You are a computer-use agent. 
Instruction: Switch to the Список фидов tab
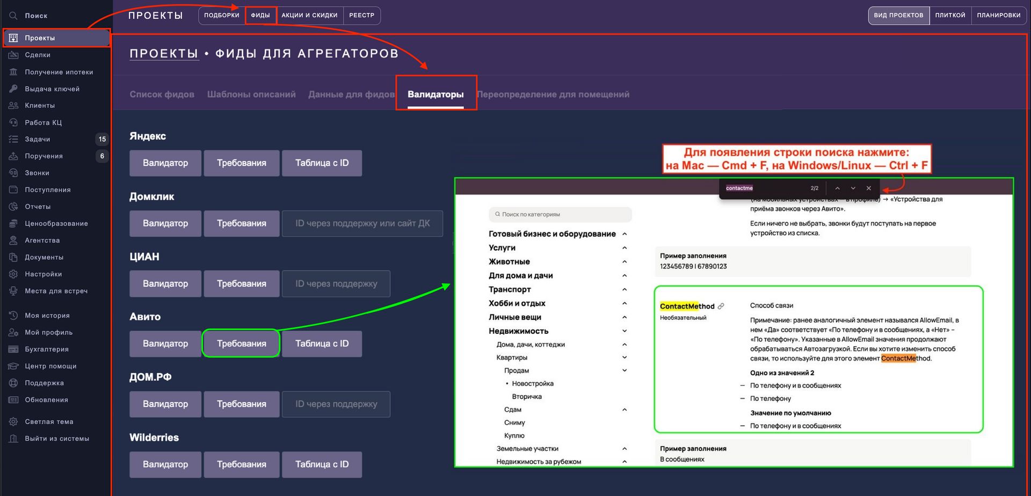point(162,94)
